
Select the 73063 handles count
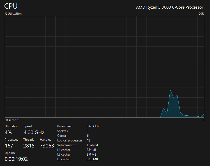[47, 146]
